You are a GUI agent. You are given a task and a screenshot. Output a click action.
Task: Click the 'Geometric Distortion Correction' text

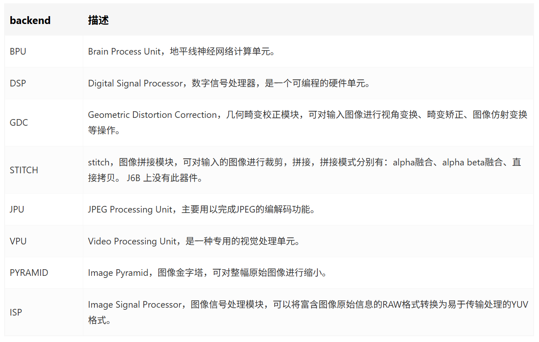point(152,115)
